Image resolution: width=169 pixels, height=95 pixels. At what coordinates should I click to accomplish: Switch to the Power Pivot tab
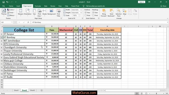tap(75, 6)
